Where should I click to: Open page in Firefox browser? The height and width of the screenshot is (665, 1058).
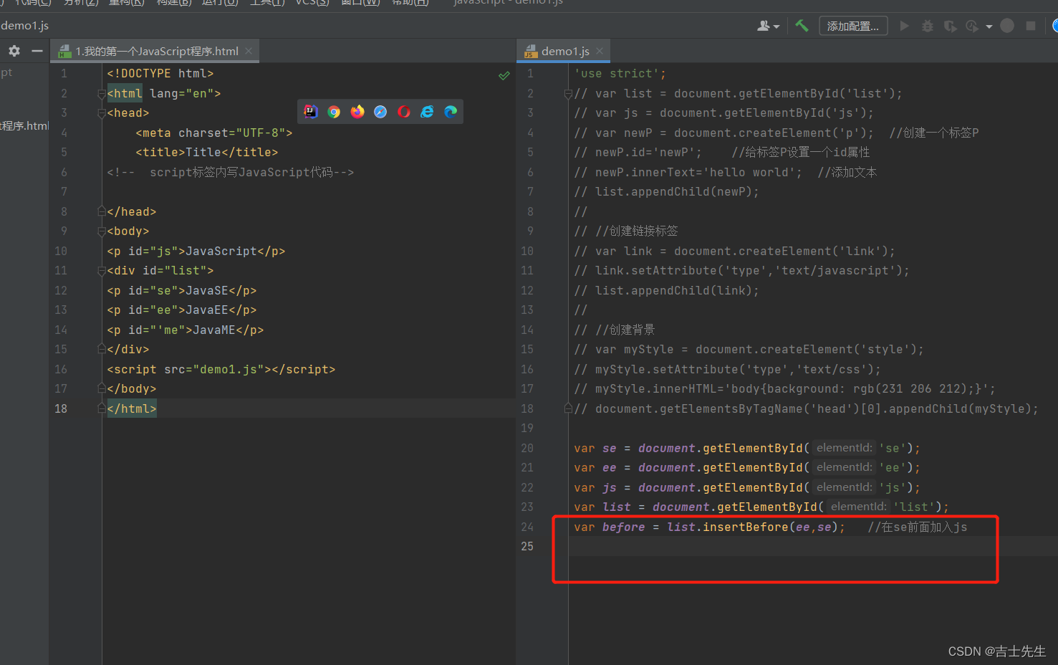tap(357, 112)
